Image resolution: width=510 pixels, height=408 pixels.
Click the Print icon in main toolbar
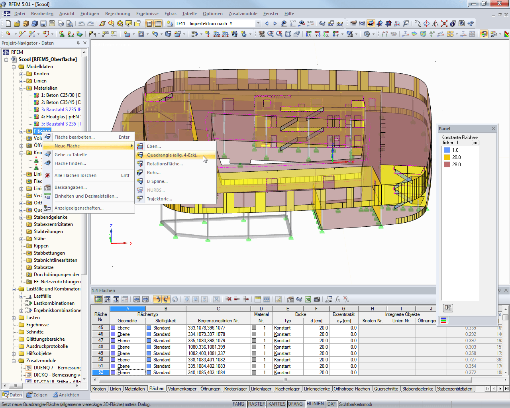click(x=61, y=24)
